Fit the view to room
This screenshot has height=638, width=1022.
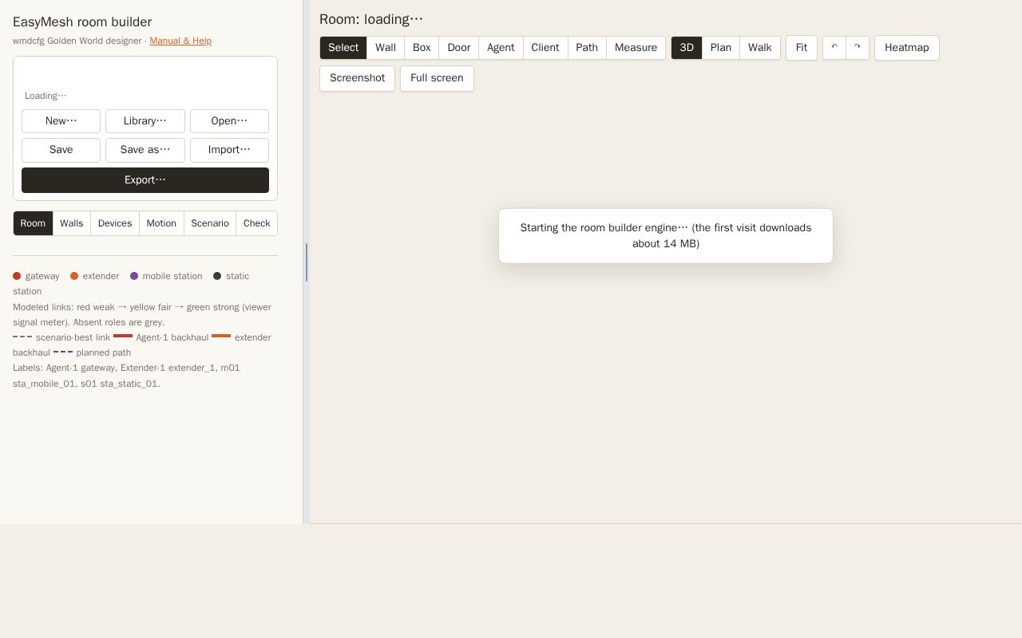(802, 48)
